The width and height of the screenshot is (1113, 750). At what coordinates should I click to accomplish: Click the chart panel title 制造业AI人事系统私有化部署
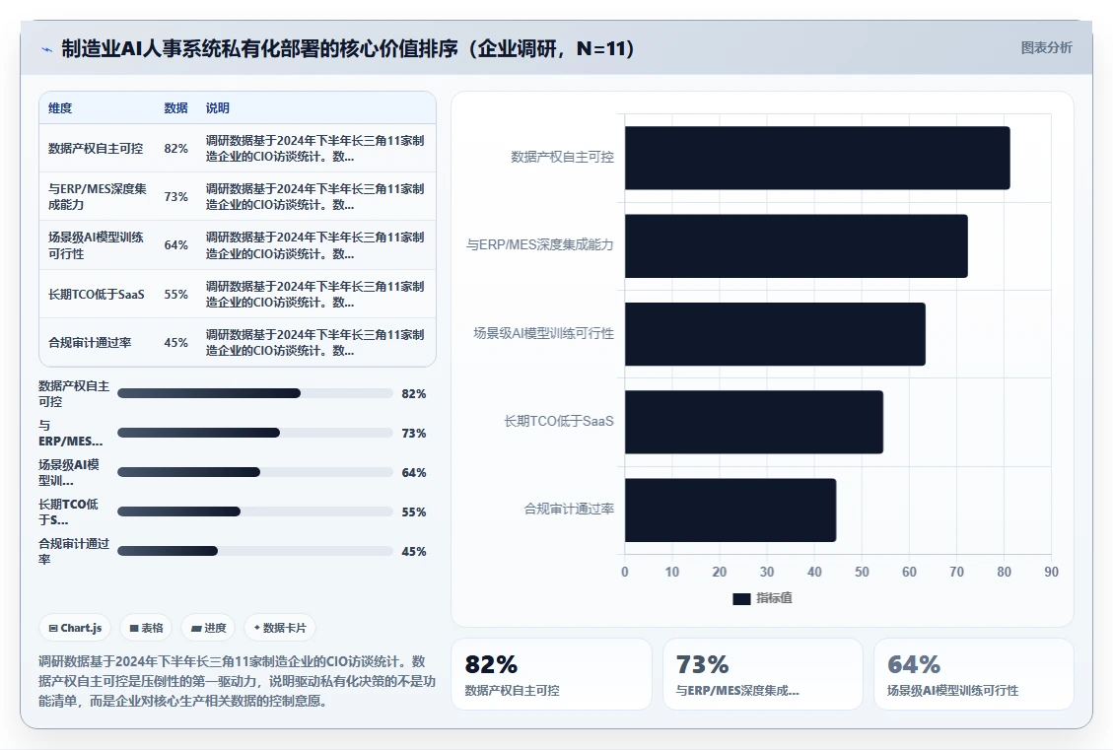348,48
